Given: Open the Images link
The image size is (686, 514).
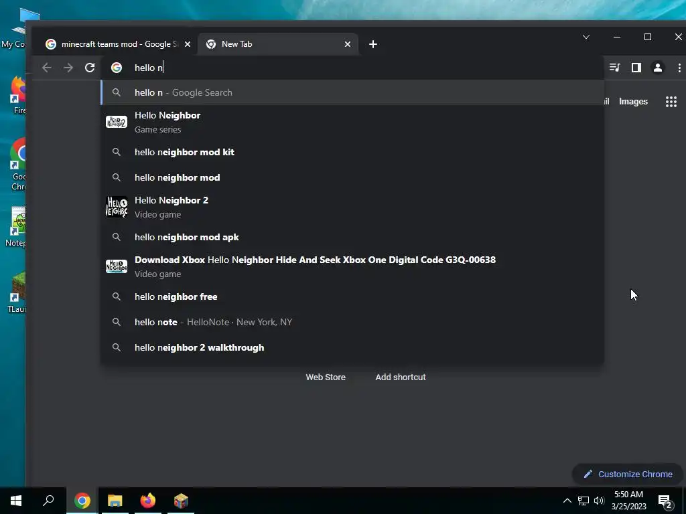Looking at the screenshot, I should click(x=633, y=102).
